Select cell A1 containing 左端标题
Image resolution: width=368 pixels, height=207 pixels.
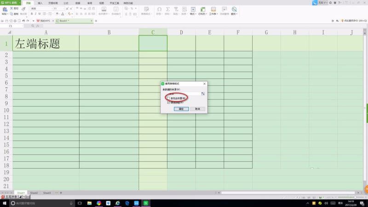(x=46, y=43)
